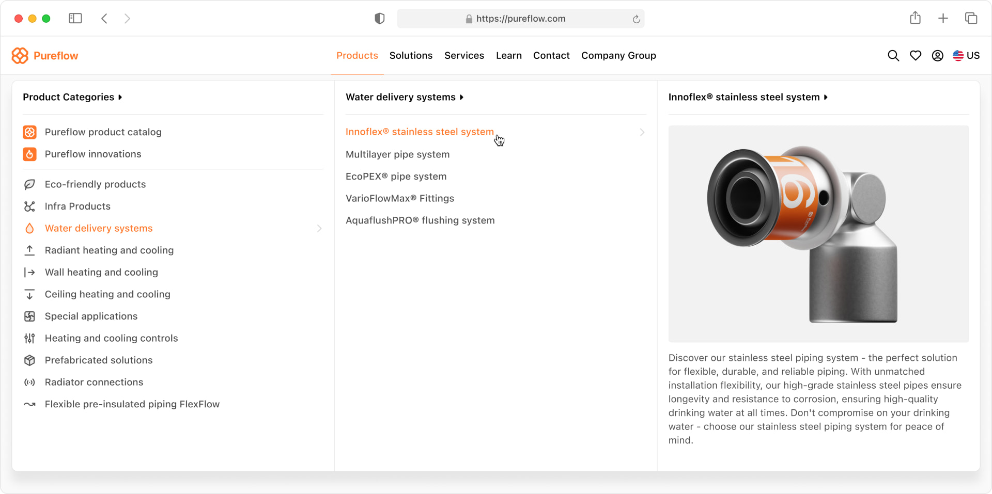
Task: Open the Pureflow product catalog link
Action: click(103, 132)
